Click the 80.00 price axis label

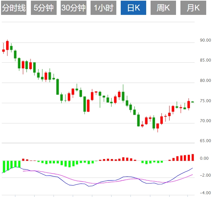tap(206, 80)
